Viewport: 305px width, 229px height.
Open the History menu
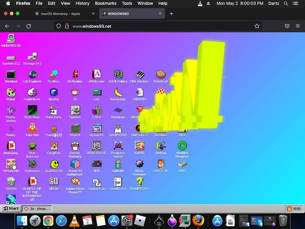point(83,3)
